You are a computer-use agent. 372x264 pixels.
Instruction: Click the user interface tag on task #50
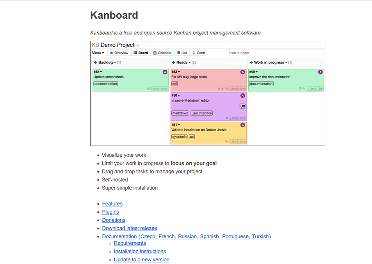click(202, 113)
